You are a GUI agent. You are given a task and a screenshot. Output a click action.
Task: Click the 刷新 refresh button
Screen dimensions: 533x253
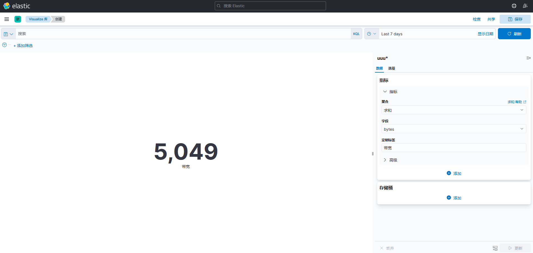(x=514, y=34)
